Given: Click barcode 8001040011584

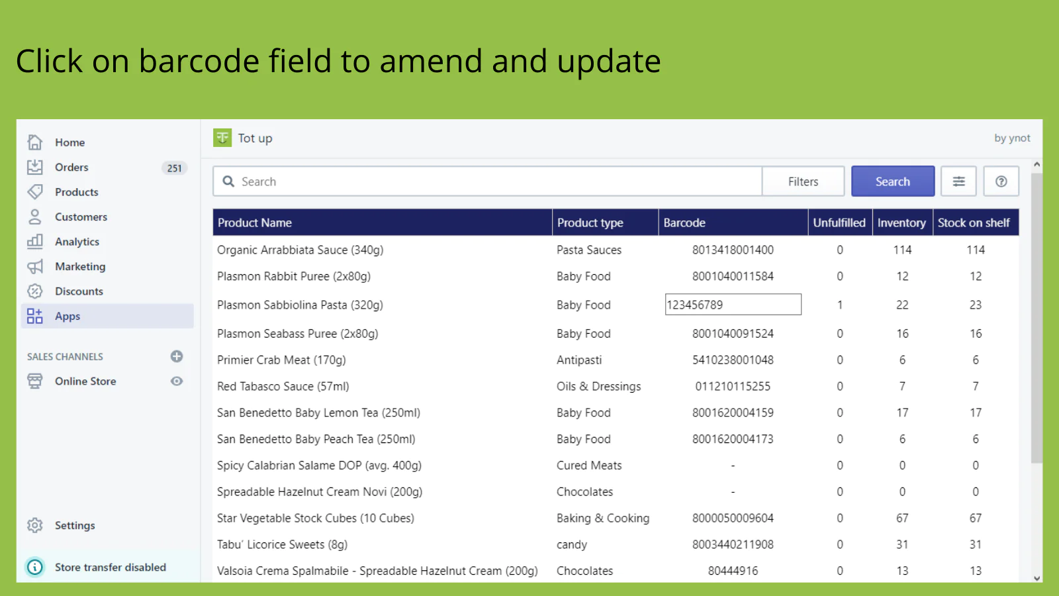Looking at the screenshot, I should 733,276.
